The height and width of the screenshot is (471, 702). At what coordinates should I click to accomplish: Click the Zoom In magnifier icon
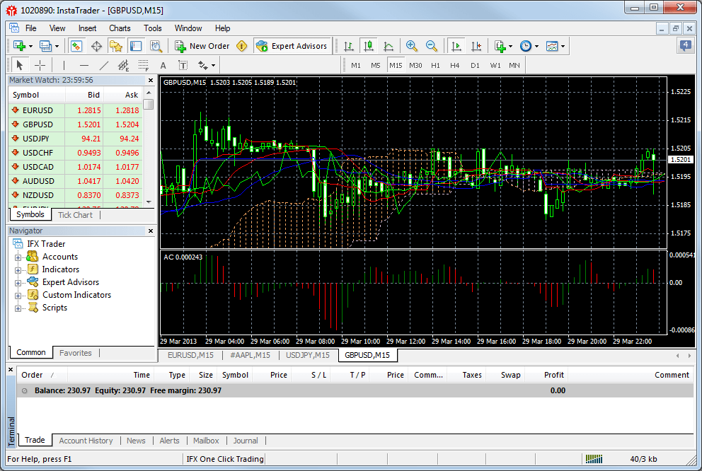(x=411, y=46)
